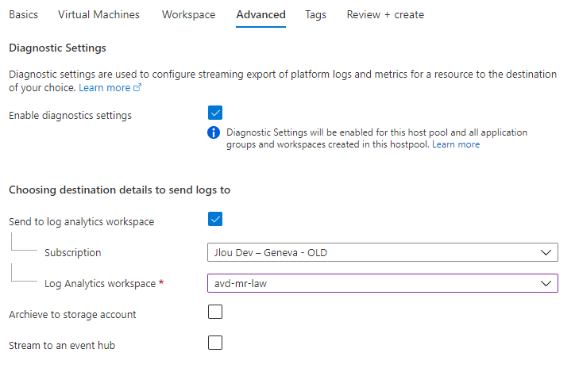Open the Tags tab
The image size is (575, 368).
pyautogui.click(x=315, y=15)
